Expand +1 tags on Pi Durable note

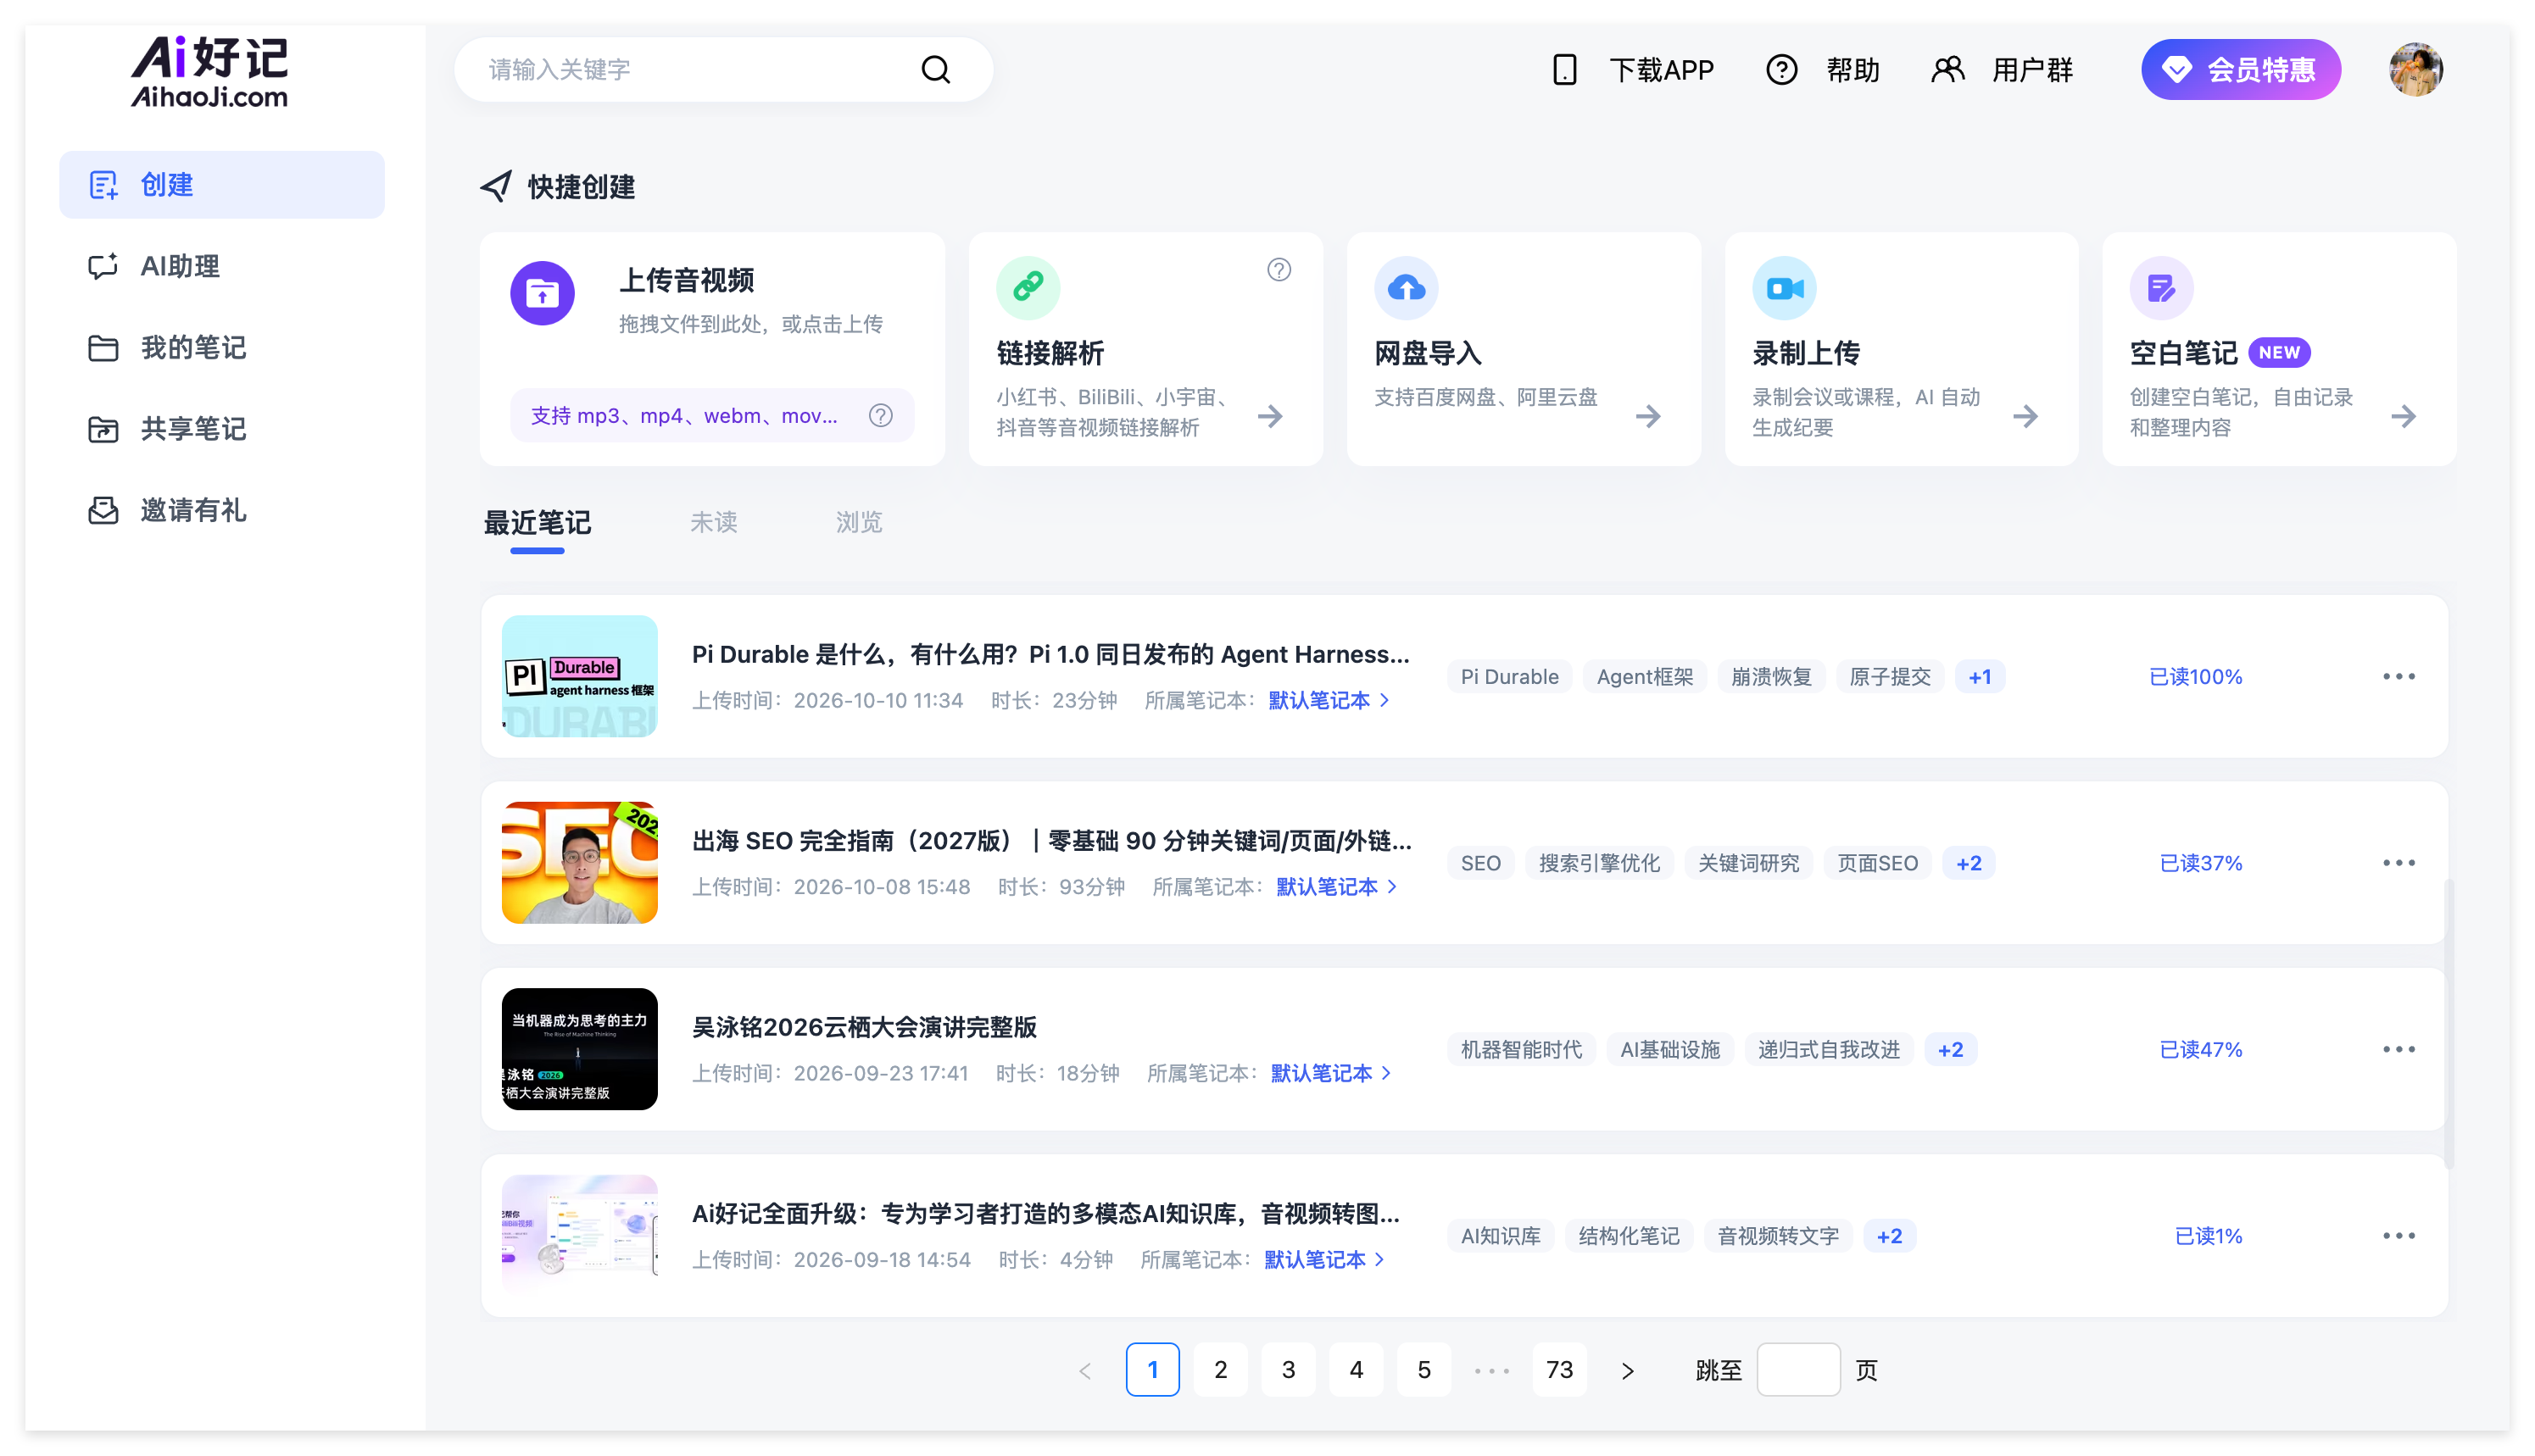coord(1979,677)
